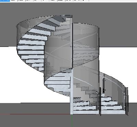Select the highlighted blue scene tab
137x127 pixels.
(5, 0)
